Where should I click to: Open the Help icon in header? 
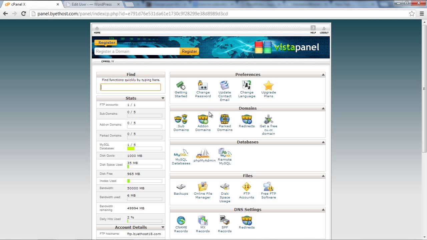tap(313, 30)
